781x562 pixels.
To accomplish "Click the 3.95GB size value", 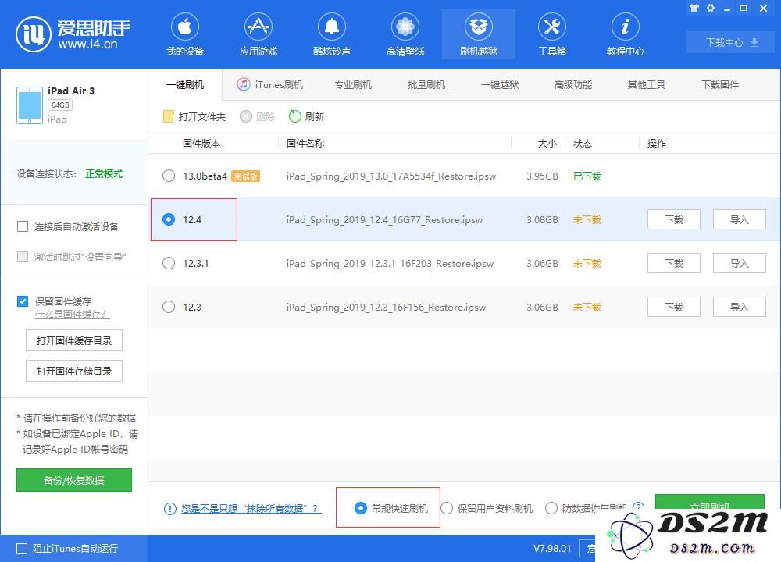I will tap(542, 176).
